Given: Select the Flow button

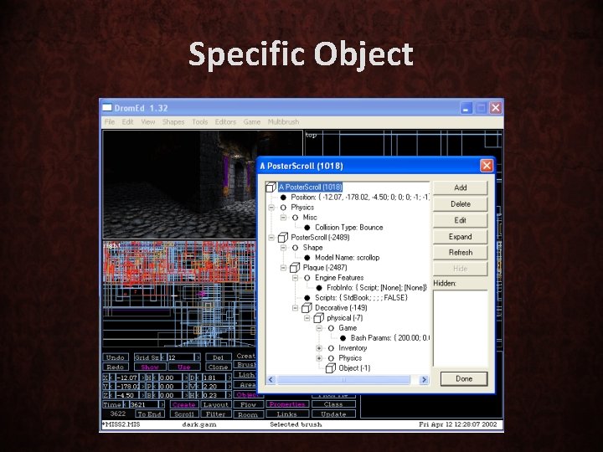Looking at the screenshot, I should [248, 404].
